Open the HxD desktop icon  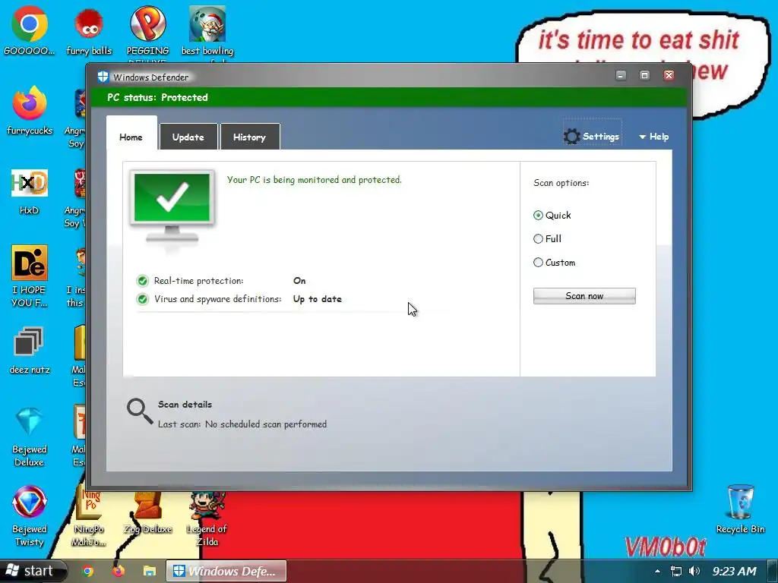30,191
